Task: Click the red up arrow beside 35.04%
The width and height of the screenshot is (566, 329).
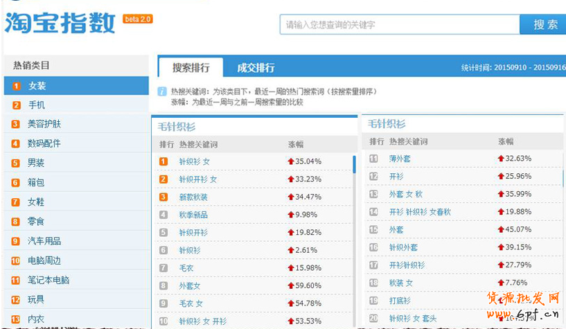Action: pyautogui.click(x=291, y=161)
